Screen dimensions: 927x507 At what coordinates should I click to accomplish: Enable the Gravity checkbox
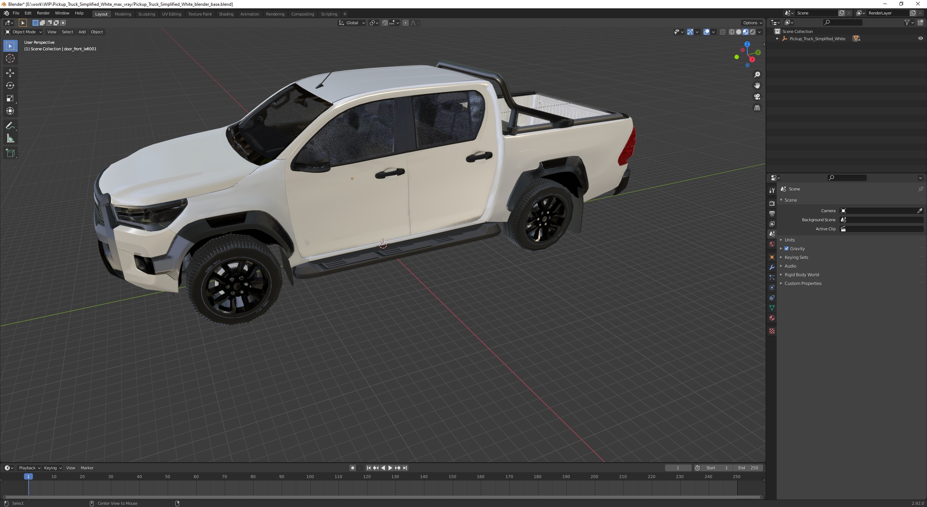point(787,248)
